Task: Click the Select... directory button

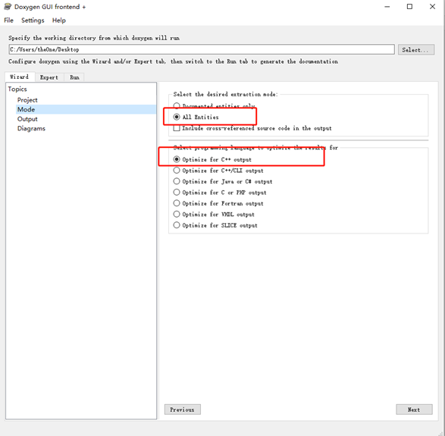Action: click(x=415, y=50)
